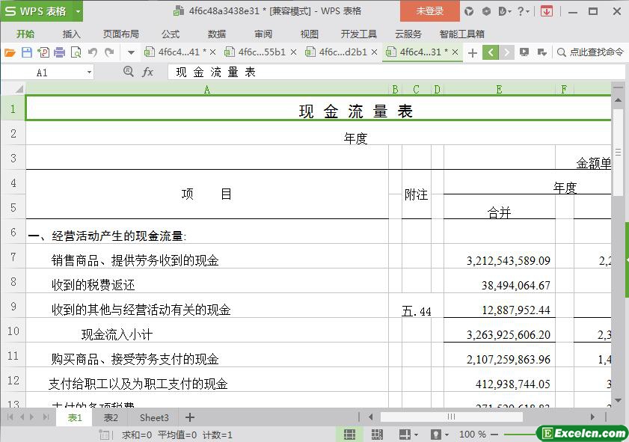This screenshot has height=442, width=629.
Task: Select the 表2 sheet tab
Action: point(111,417)
